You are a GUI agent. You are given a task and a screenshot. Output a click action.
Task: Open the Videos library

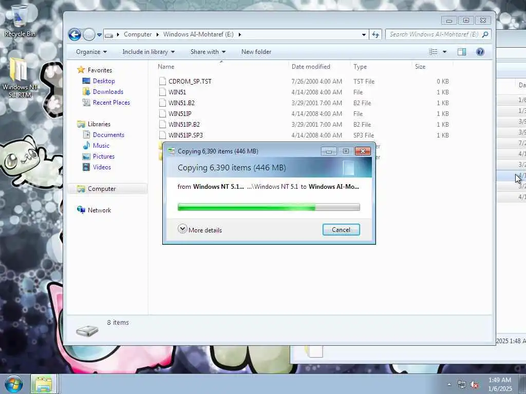[102, 167]
